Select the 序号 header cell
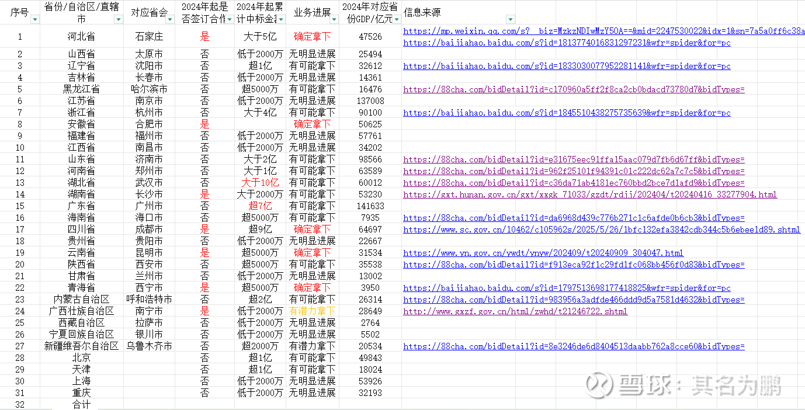 click(x=20, y=12)
